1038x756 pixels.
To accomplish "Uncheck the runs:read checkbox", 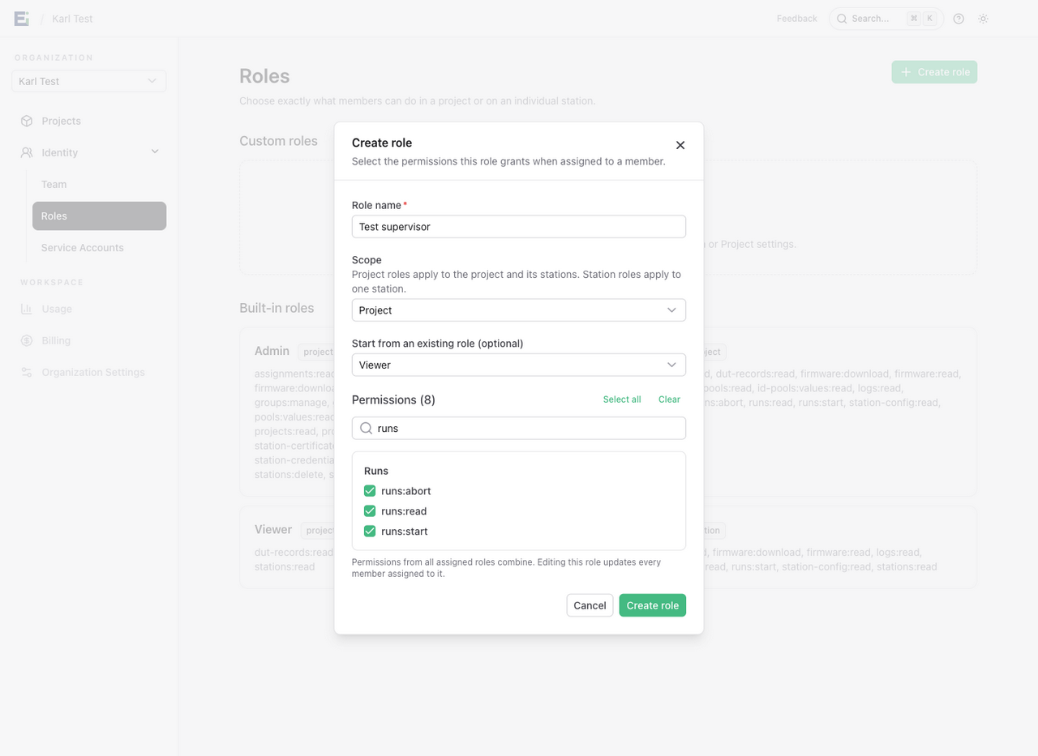I will (370, 511).
